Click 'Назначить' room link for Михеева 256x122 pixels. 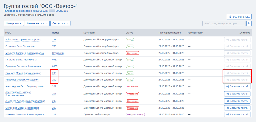58,53
